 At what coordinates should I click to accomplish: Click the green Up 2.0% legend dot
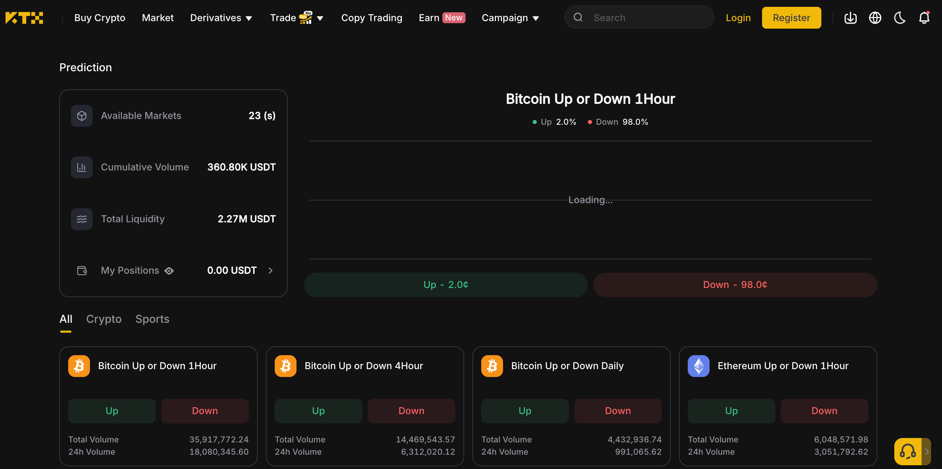point(534,122)
